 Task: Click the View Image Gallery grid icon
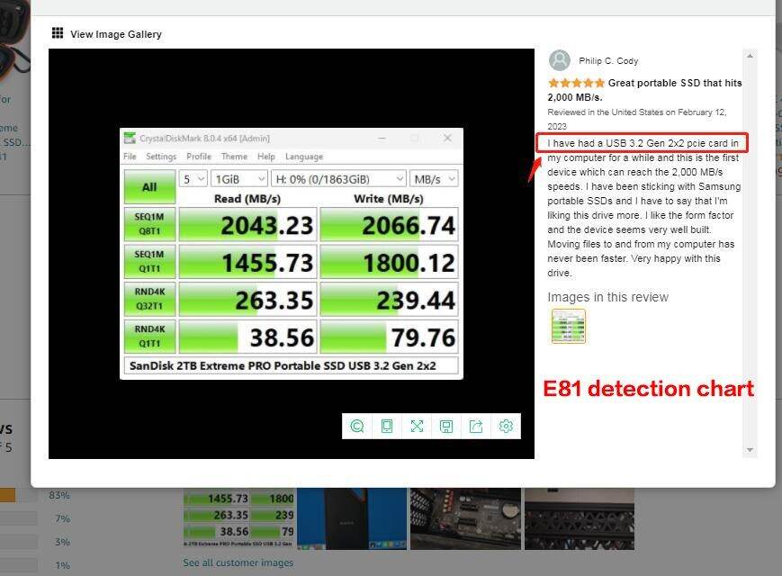pyautogui.click(x=58, y=33)
